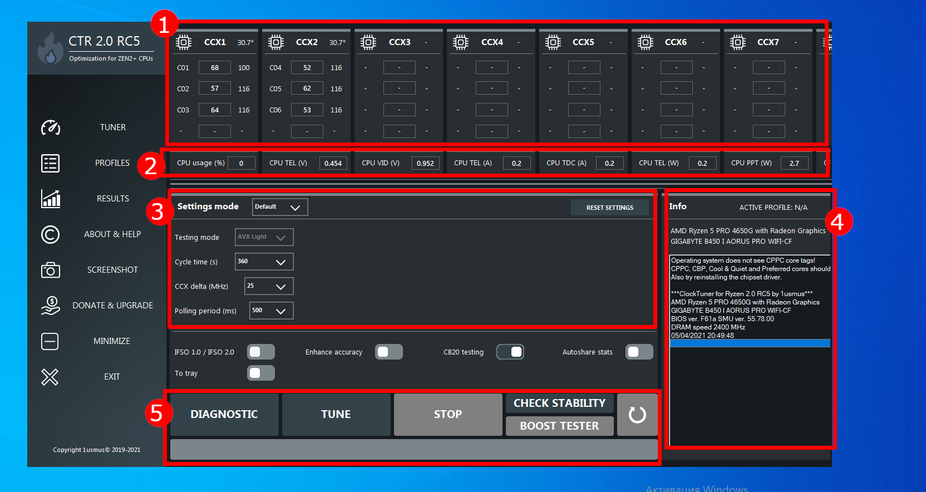Click the RESET SETTINGS button
926x492 pixels.
pyautogui.click(x=610, y=208)
